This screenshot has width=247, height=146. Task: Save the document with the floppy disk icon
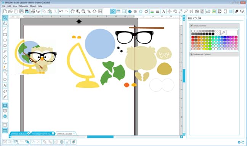click(x=21, y=11)
